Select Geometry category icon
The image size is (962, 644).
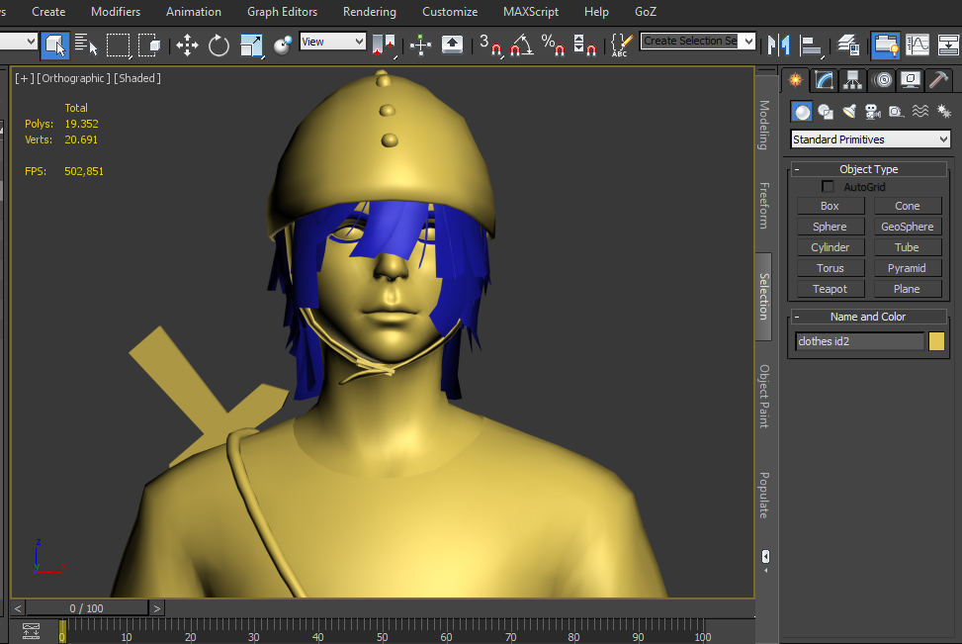pos(802,112)
